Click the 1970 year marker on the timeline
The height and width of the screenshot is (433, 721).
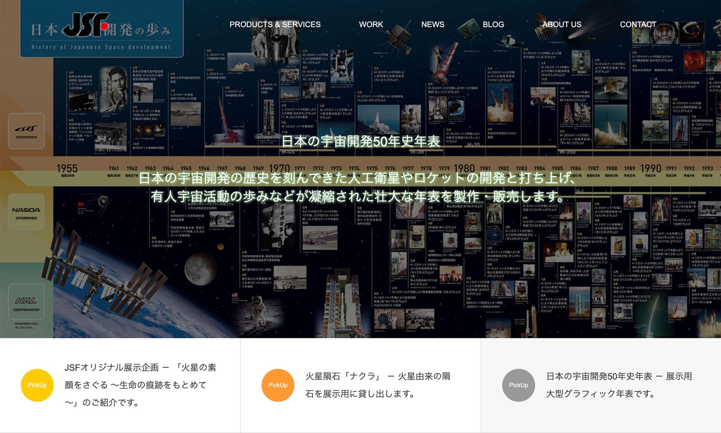click(280, 169)
